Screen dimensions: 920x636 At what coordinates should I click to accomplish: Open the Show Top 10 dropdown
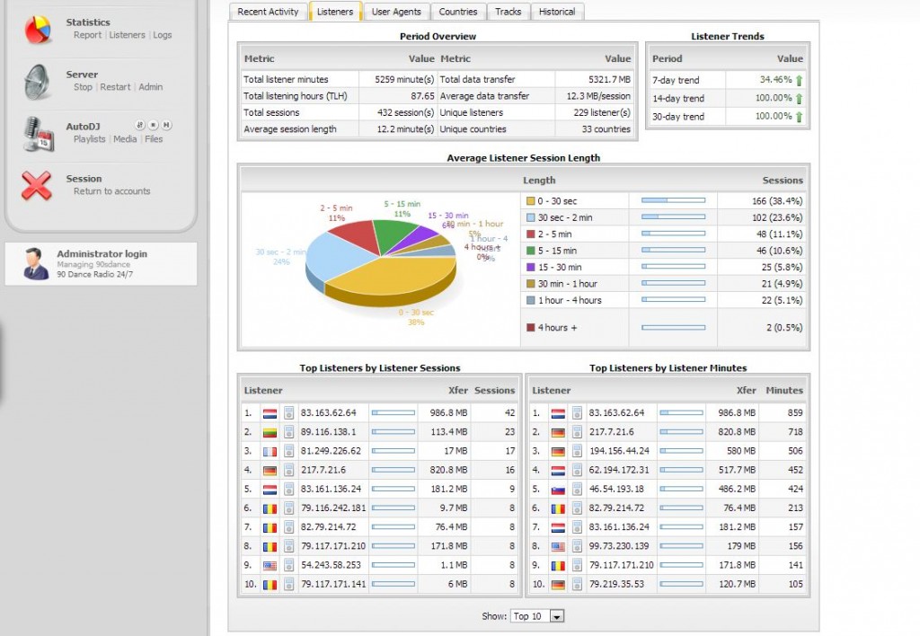tap(536, 616)
